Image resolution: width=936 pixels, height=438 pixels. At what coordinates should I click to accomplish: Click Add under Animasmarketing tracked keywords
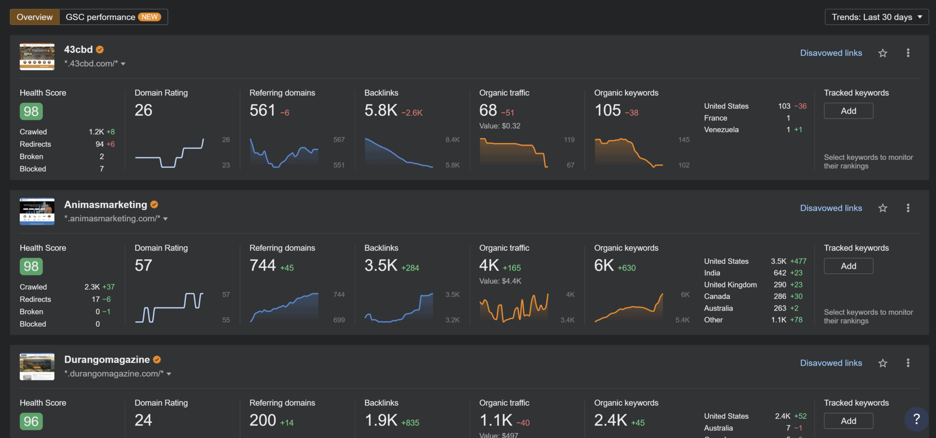pos(848,265)
